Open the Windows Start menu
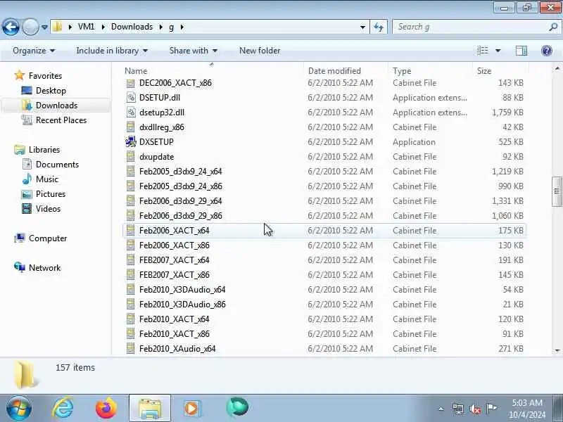Image resolution: width=563 pixels, height=422 pixels. tap(19, 409)
